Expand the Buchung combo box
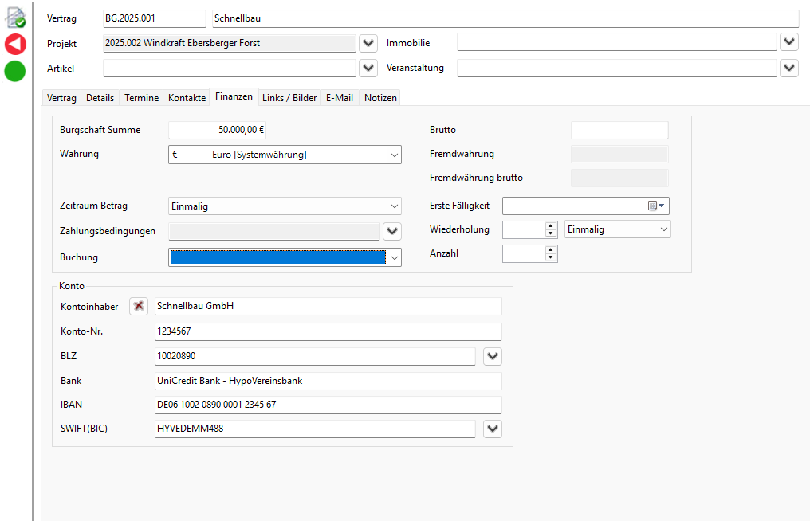810x521 pixels. coord(394,257)
